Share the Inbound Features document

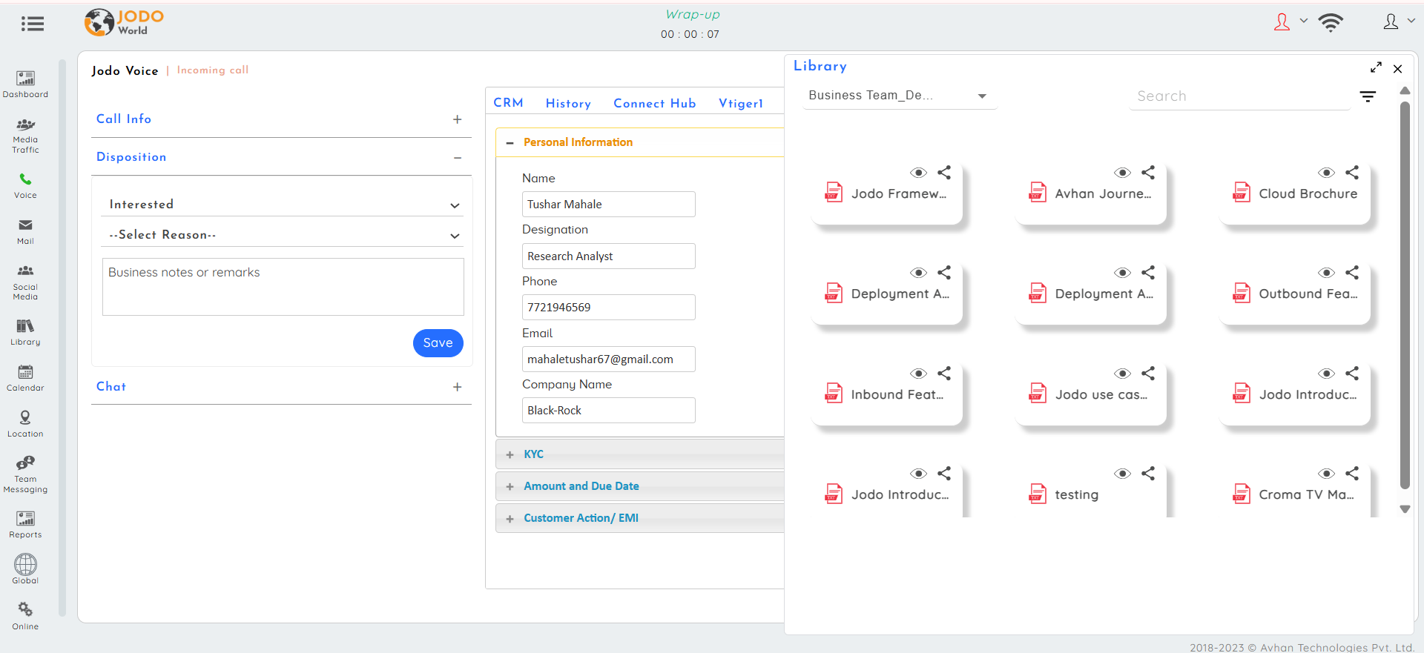click(x=944, y=374)
